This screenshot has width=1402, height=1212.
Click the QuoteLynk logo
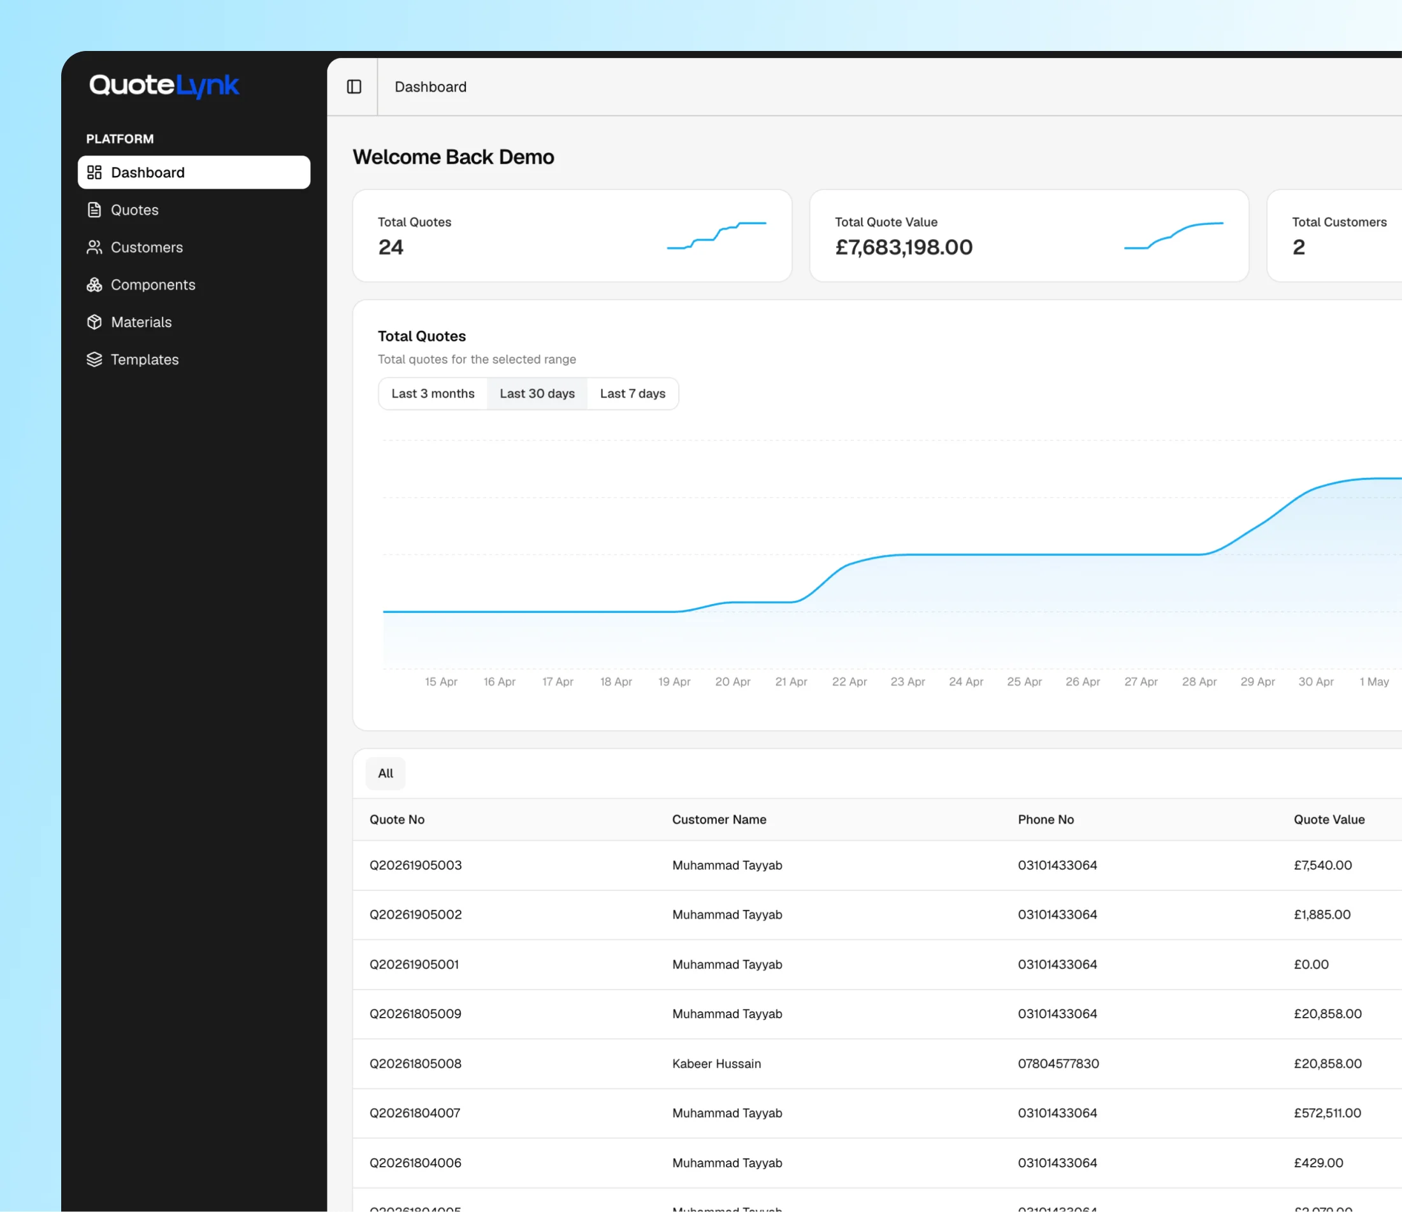click(164, 86)
